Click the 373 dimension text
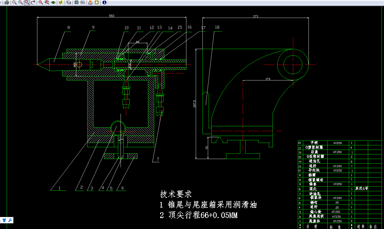The image size is (384, 229). [256, 16]
